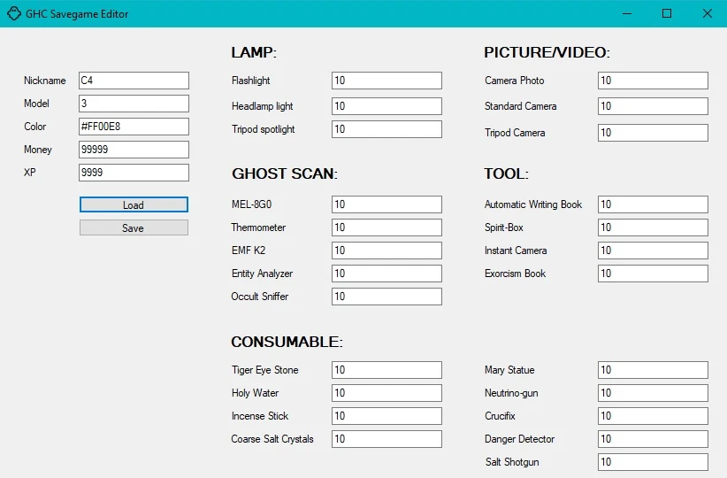Viewport: 727px width, 478px height.
Task: Edit the Occult Sniffer quantity field
Action: [x=386, y=297]
